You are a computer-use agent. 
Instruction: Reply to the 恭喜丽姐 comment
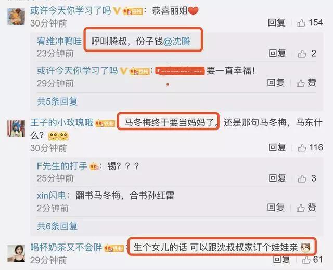coord(276,22)
